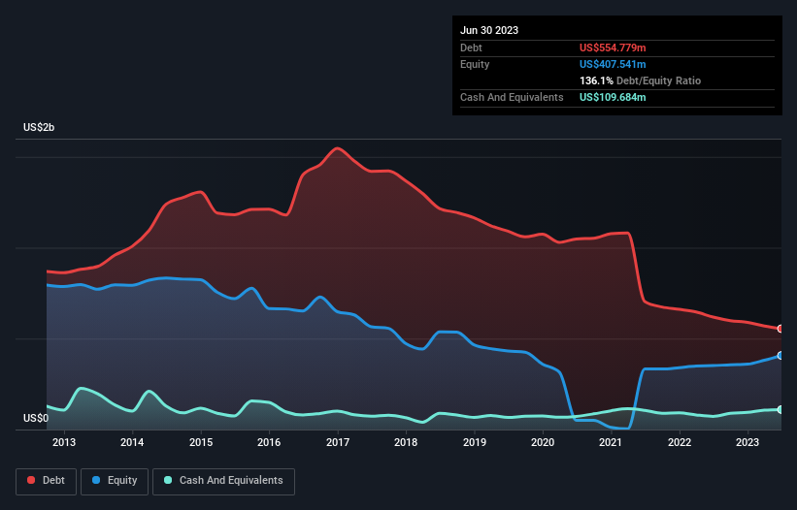Click the 2015 x-axis label
The image size is (797, 510).
pyautogui.click(x=201, y=442)
